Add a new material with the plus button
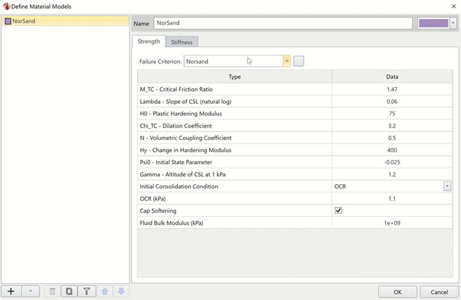461x300 pixels. (x=11, y=291)
